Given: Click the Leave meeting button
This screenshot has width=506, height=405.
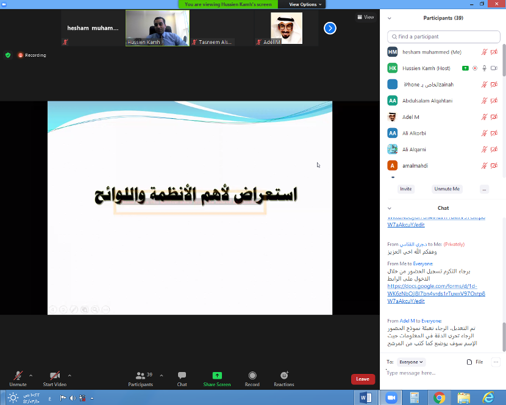Looking at the screenshot, I should tap(363, 379).
